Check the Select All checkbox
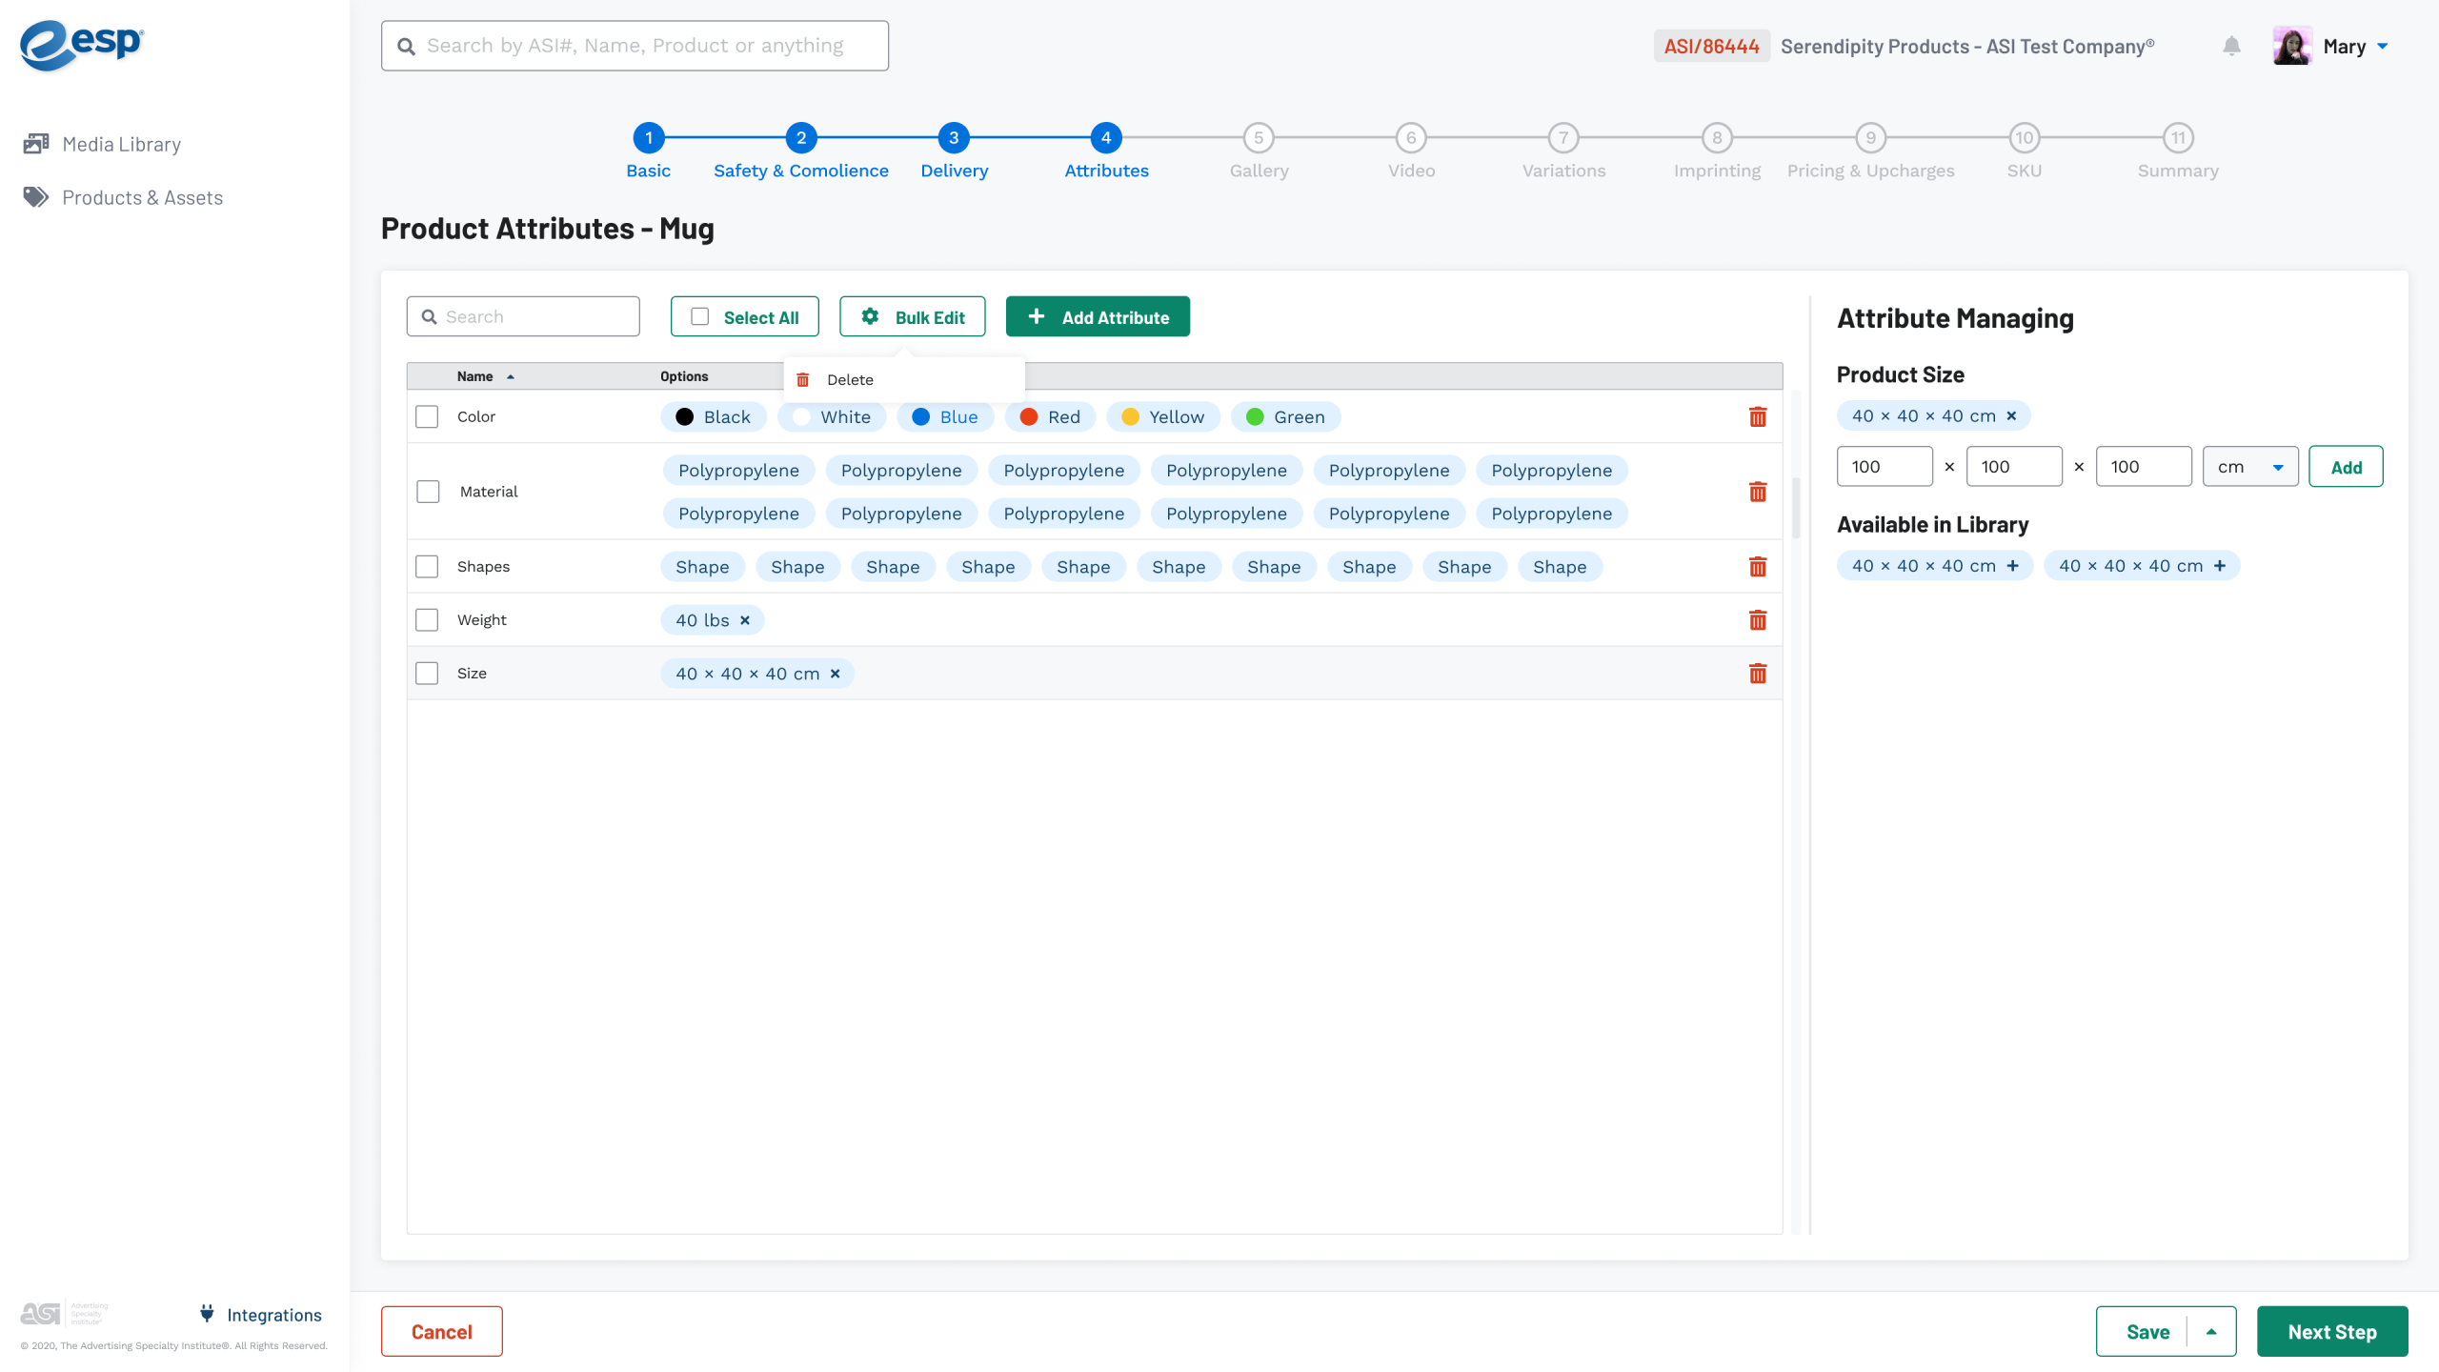Screen dimensions: 2439x1372 [700, 316]
